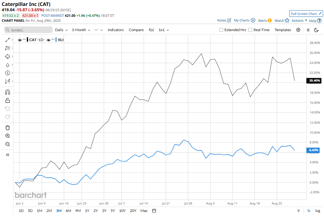Click the Symbol search field
The height and width of the screenshot is (216, 324).
28,30
